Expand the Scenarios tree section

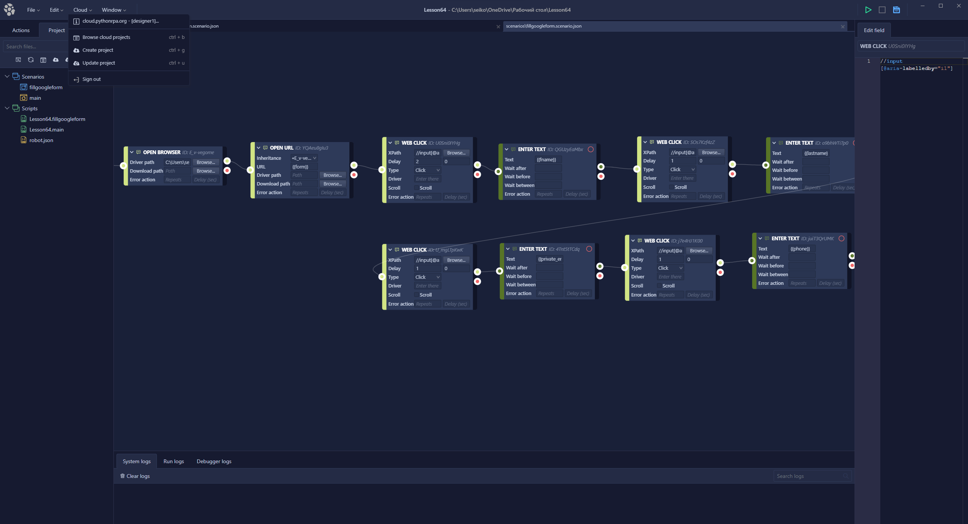coord(7,76)
